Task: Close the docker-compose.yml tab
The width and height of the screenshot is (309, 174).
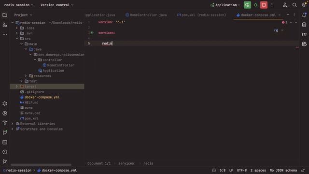Action: click(x=280, y=15)
